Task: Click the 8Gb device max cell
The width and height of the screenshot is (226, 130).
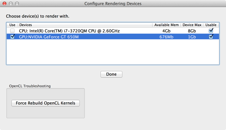Action: click(x=192, y=31)
